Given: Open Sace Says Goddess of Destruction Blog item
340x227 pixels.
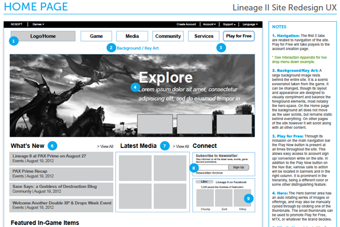Looking at the screenshot, I should [x=61, y=189].
